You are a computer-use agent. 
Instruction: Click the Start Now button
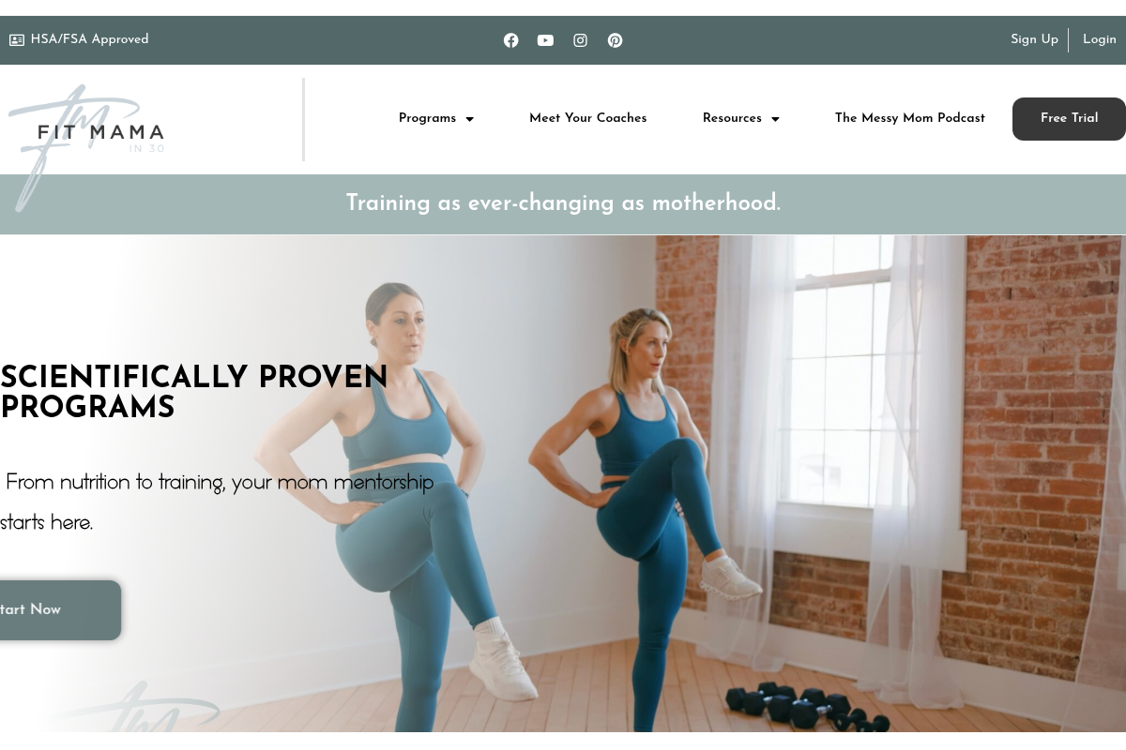coord(56,610)
